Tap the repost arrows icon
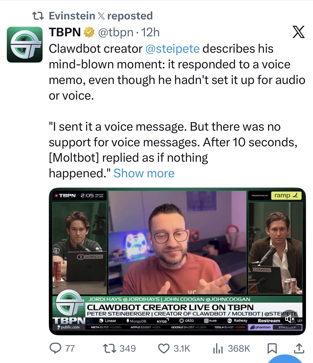Image resolution: width=313 pixels, height=363 pixels. click(110, 348)
